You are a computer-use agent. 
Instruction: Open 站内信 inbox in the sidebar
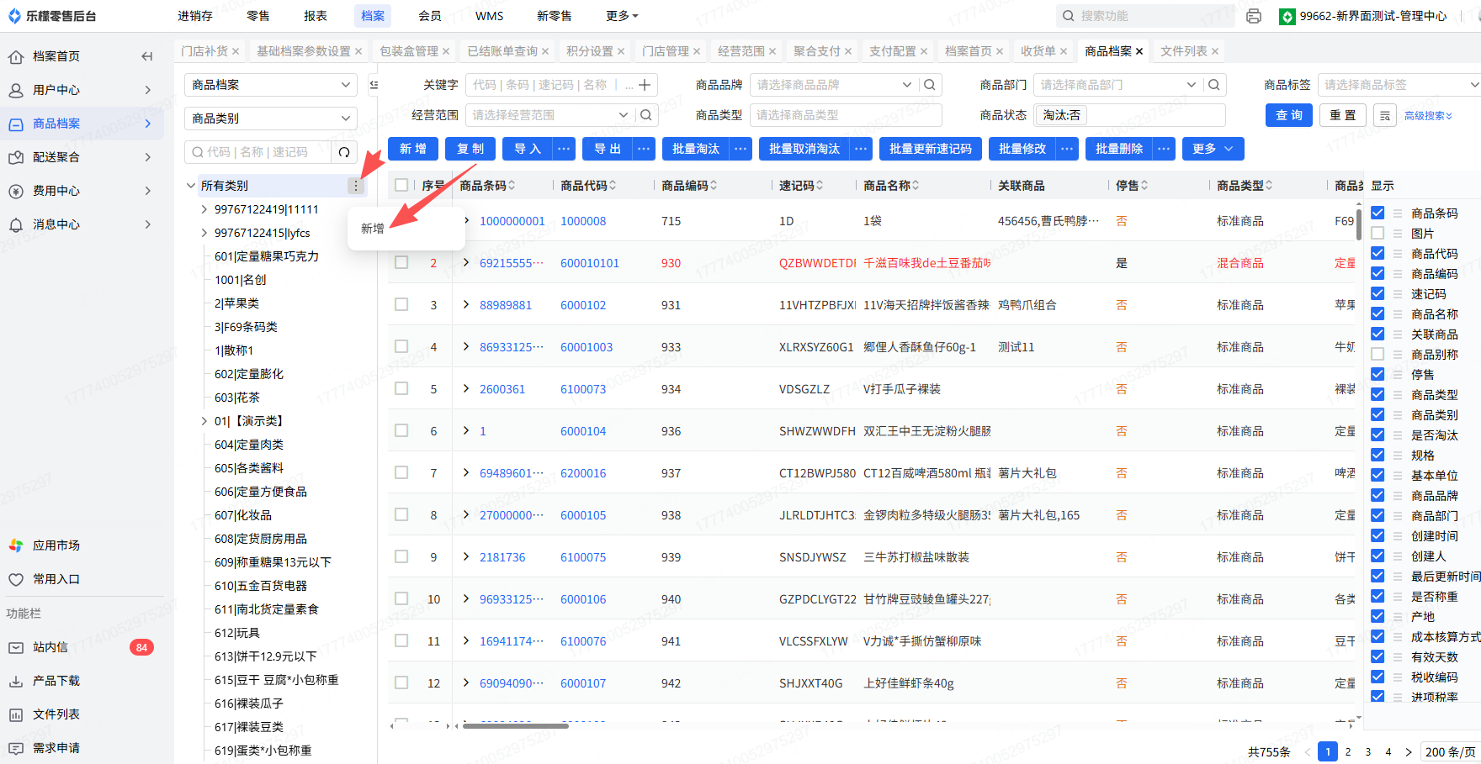50,647
